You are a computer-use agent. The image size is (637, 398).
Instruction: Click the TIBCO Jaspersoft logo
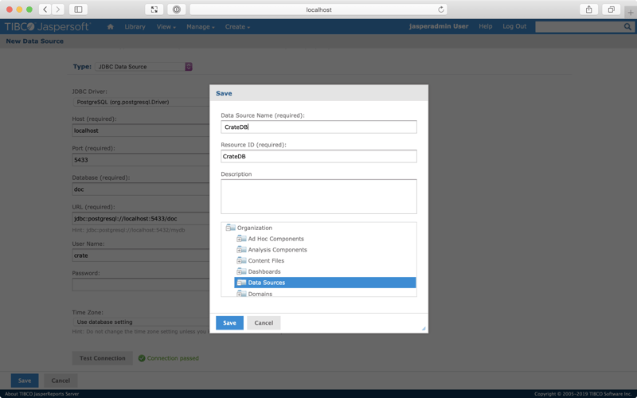coord(47,27)
